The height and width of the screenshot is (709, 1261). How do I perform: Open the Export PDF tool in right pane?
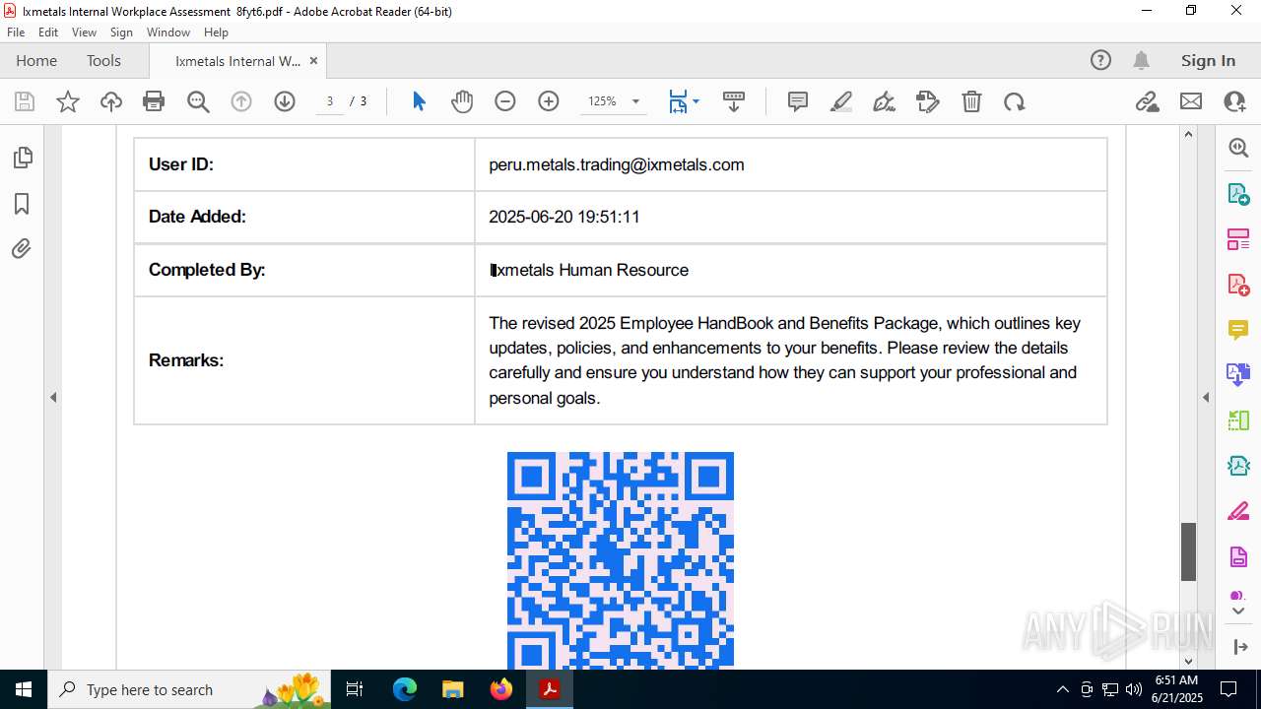1238,194
